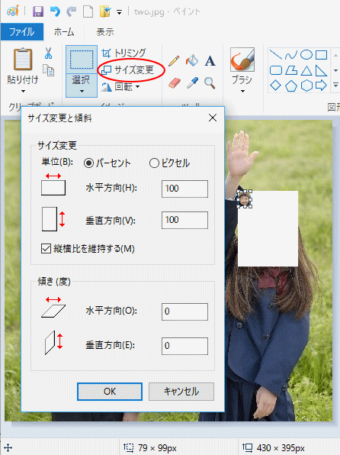
Task: Click the skew 水平方向(O) input field
Action: click(x=184, y=311)
